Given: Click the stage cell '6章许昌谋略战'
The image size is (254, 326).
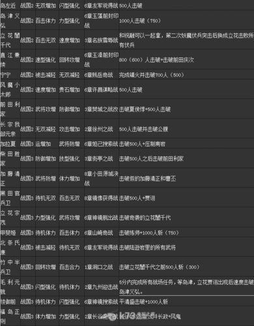Looking at the screenshot, I should [x=101, y=90].
